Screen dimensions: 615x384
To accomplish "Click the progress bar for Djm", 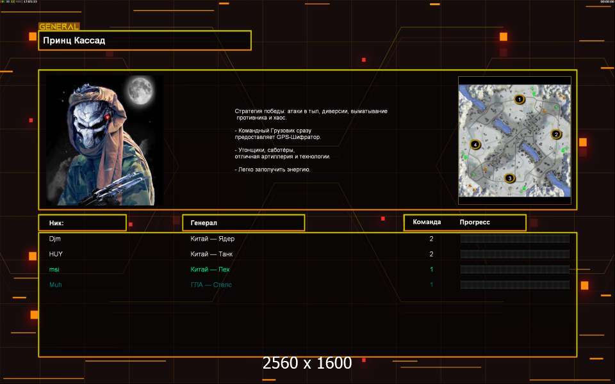I will [514, 239].
